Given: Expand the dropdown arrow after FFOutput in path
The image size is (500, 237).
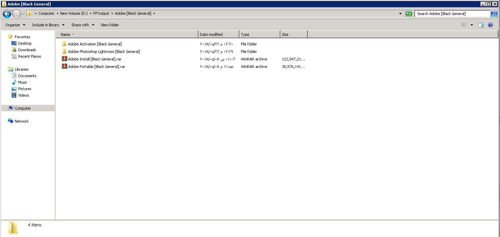Looking at the screenshot, I should pyautogui.click(x=112, y=14).
